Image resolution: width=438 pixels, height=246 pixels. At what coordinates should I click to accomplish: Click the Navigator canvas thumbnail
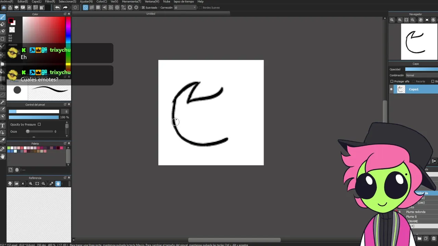click(419, 42)
